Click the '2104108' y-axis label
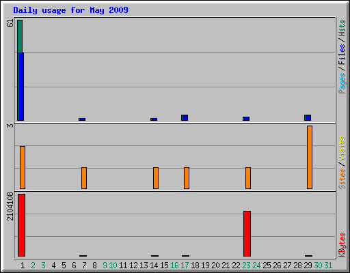Image resolution: width=350 pixels, height=273 pixels. [x=10, y=207]
